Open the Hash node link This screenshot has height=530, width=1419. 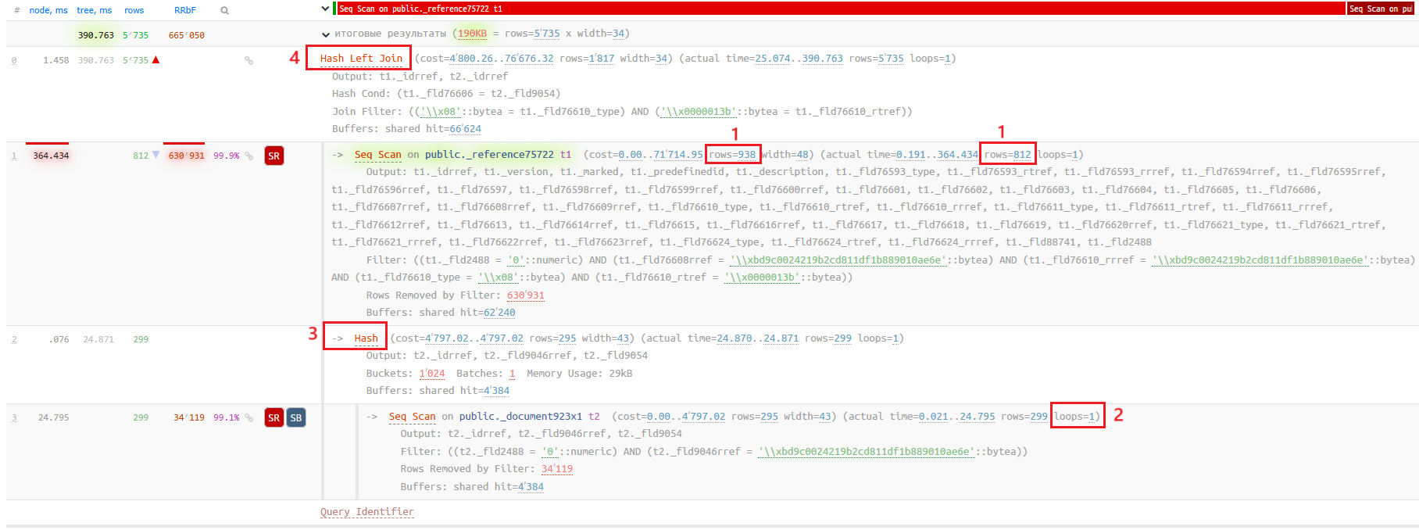point(366,338)
